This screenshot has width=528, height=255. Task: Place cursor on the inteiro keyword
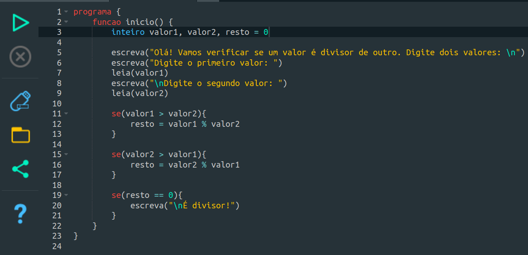click(128, 32)
